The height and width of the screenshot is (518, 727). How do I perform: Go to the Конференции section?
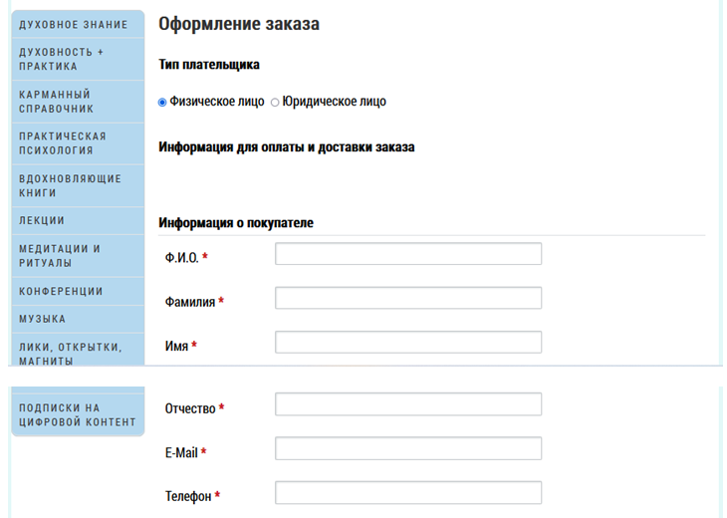click(62, 291)
